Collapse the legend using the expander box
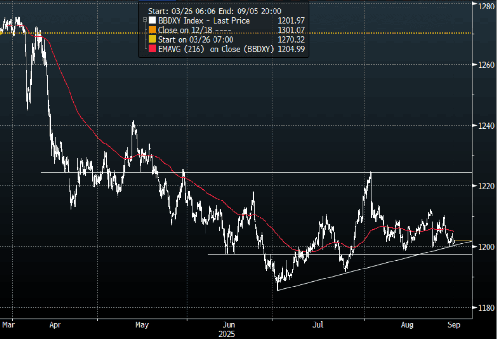The image size is (497, 339). coord(145,20)
